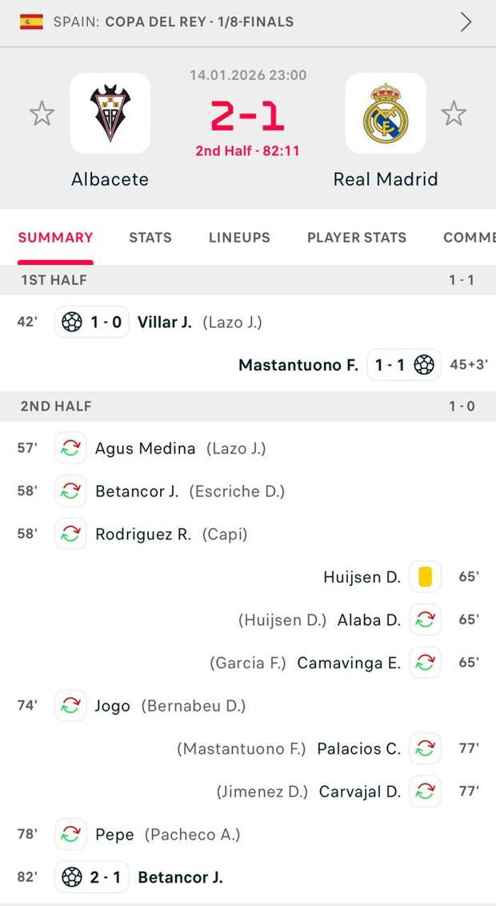The image size is (496, 906).
Task: Tap the 2-1 Betancor goal ball icon
Action: tap(72, 877)
